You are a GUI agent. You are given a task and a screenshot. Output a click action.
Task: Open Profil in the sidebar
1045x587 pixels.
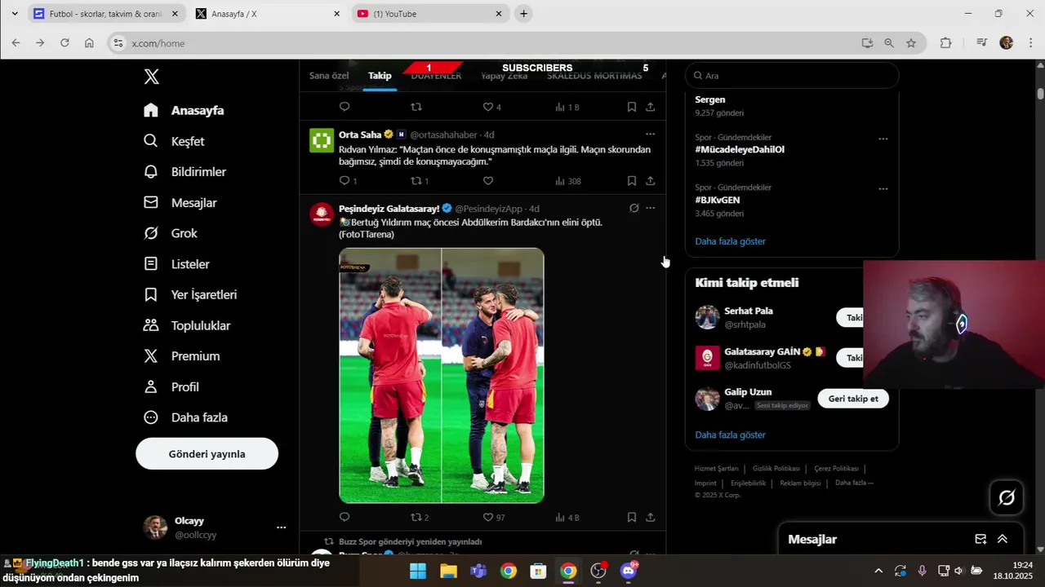(171, 386)
